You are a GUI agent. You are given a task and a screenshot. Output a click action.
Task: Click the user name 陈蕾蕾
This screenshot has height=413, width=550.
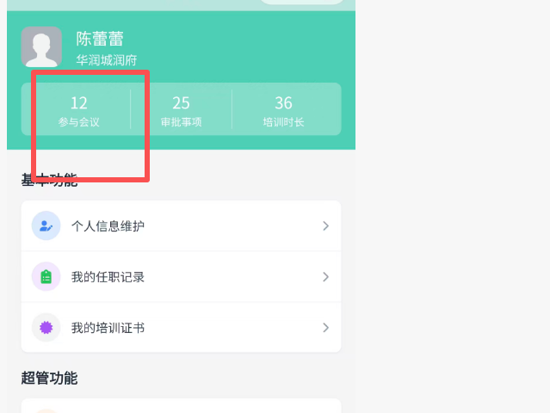point(100,39)
